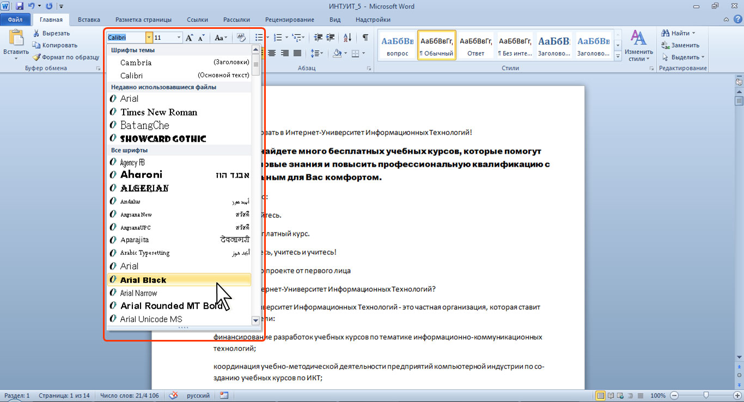Viewport: 744px width, 402px height.
Task: Switch to the Вставка tab
Action: click(89, 20)
